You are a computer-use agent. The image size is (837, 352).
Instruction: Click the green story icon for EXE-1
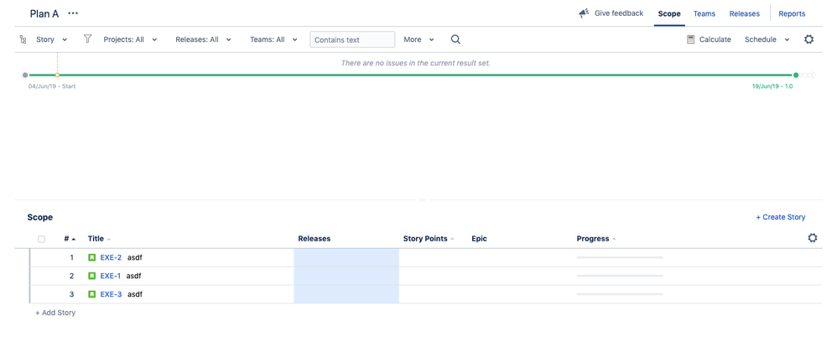click(91, 276)
